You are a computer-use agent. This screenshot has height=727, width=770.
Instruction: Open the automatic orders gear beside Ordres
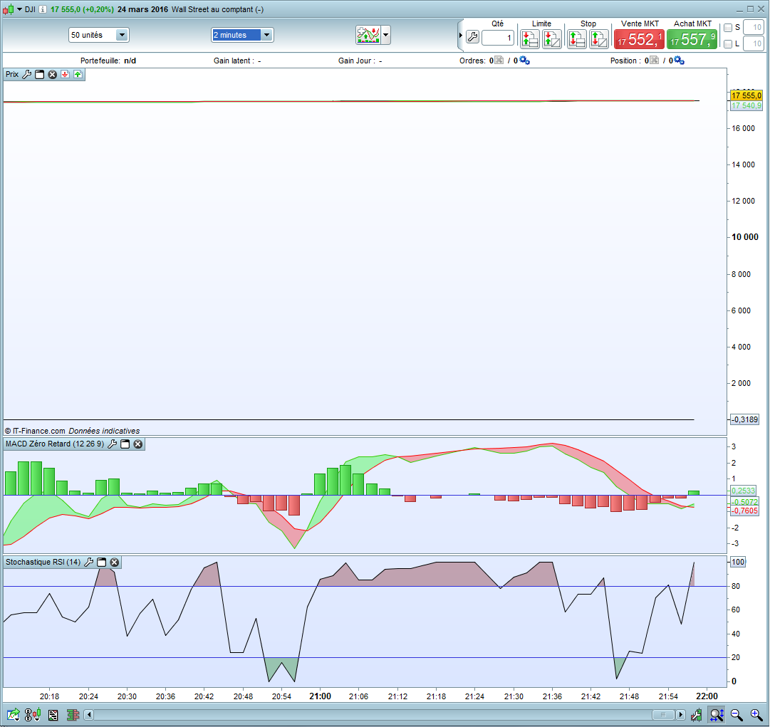(524, 61)
